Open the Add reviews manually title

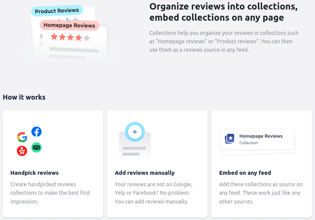pyautogui.click(x=145, y=173)
